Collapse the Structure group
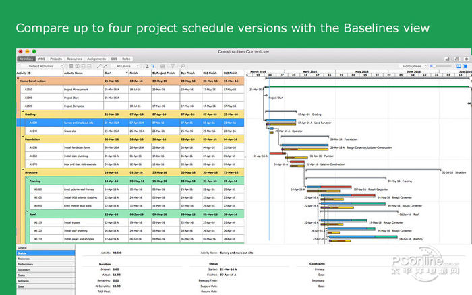This screenshot has height=295, width=472. pos(22,170)
